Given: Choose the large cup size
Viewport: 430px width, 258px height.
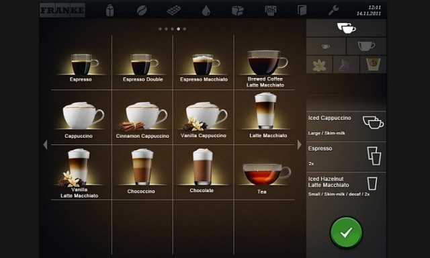Looking at the screenshot, I should [x=366, y=46].
